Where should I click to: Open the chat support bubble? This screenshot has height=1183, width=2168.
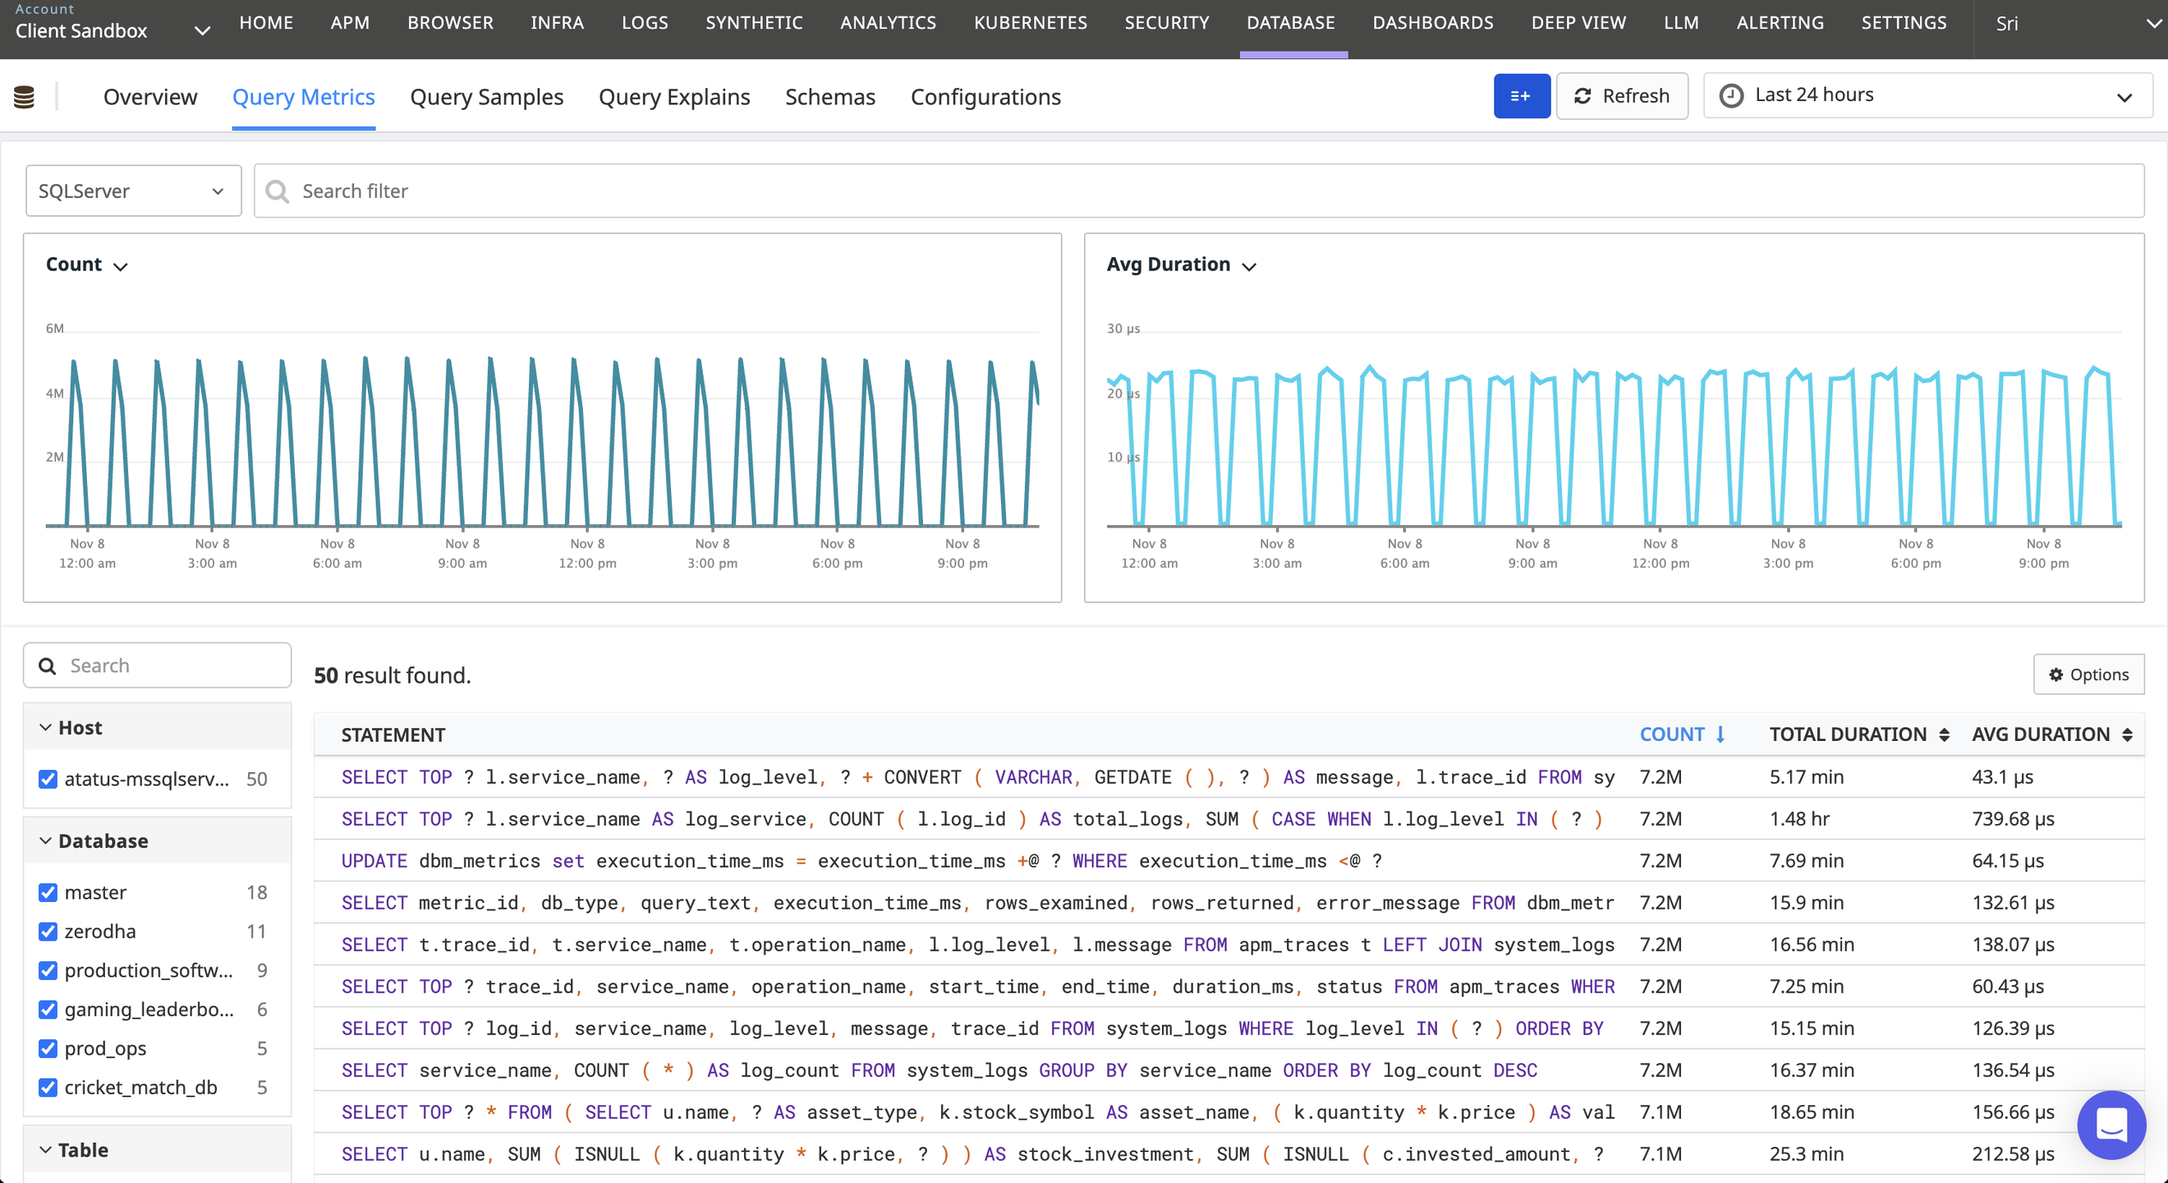pos(2110,1124)
